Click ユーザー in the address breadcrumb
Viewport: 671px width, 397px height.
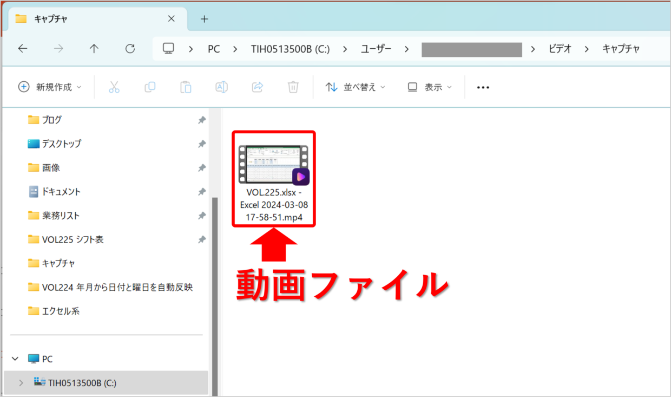[376, 49]
